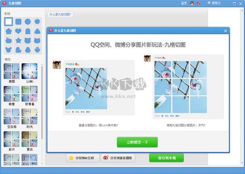Image resolution: width=245 pixels, height=174 pixels.
Task: Click the effects list scrollbar thumb
Action: pos(42,102)
